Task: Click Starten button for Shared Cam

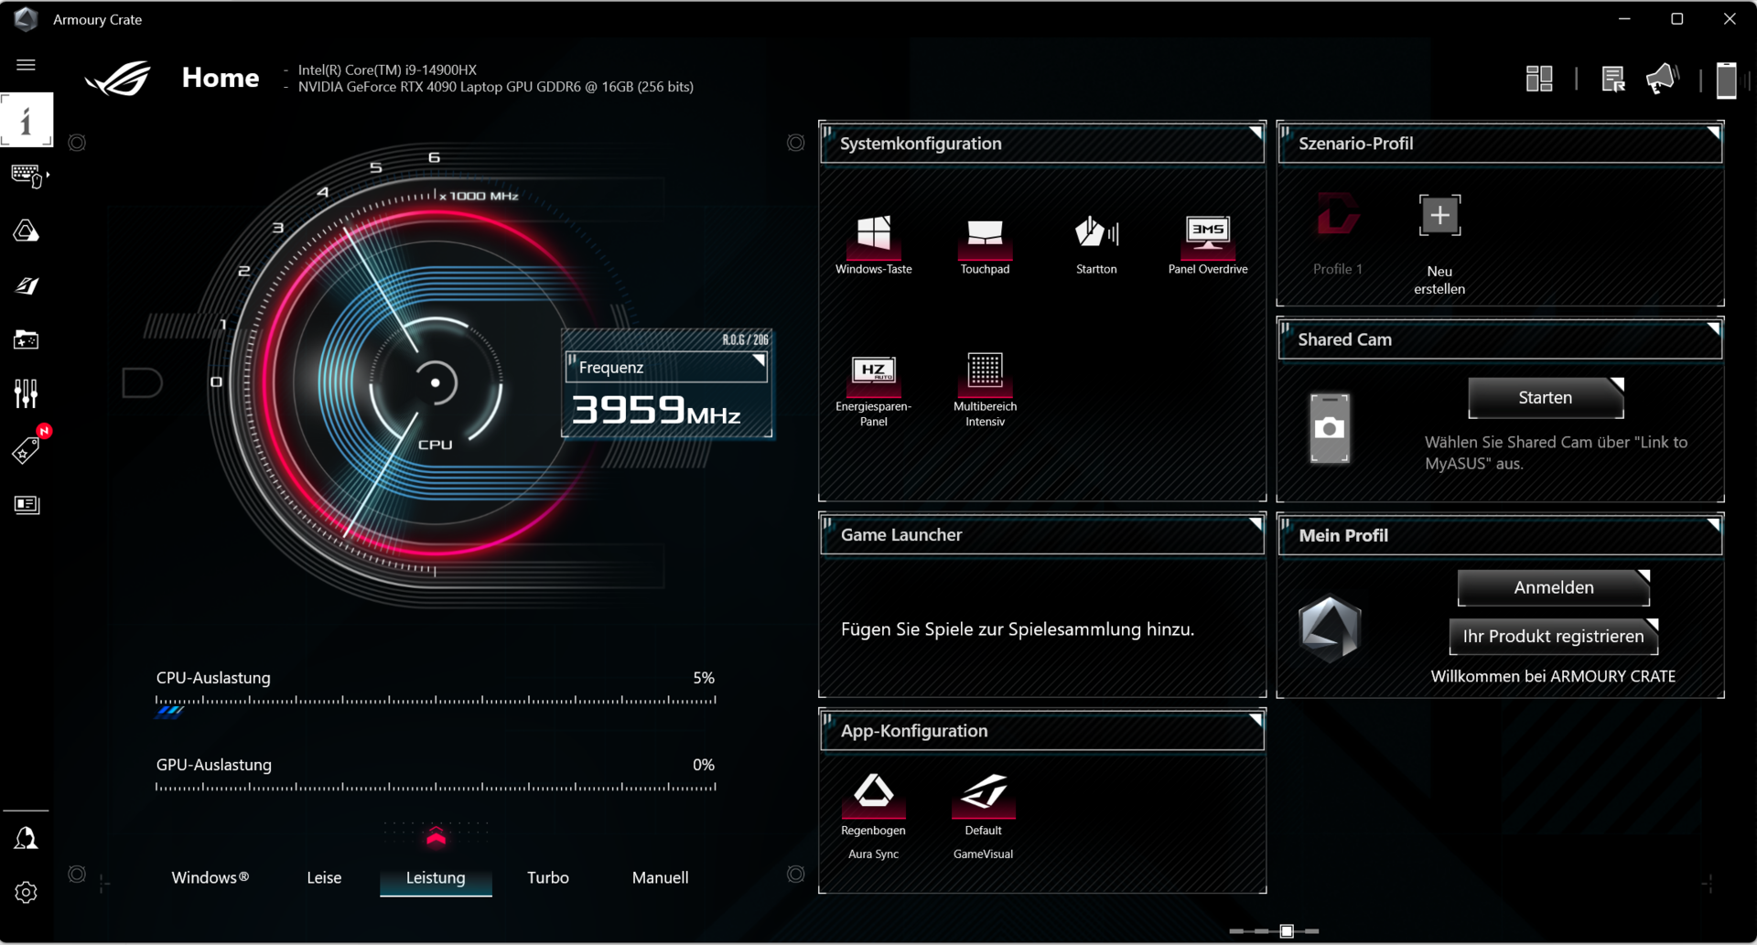Action: coord(1546,398)
